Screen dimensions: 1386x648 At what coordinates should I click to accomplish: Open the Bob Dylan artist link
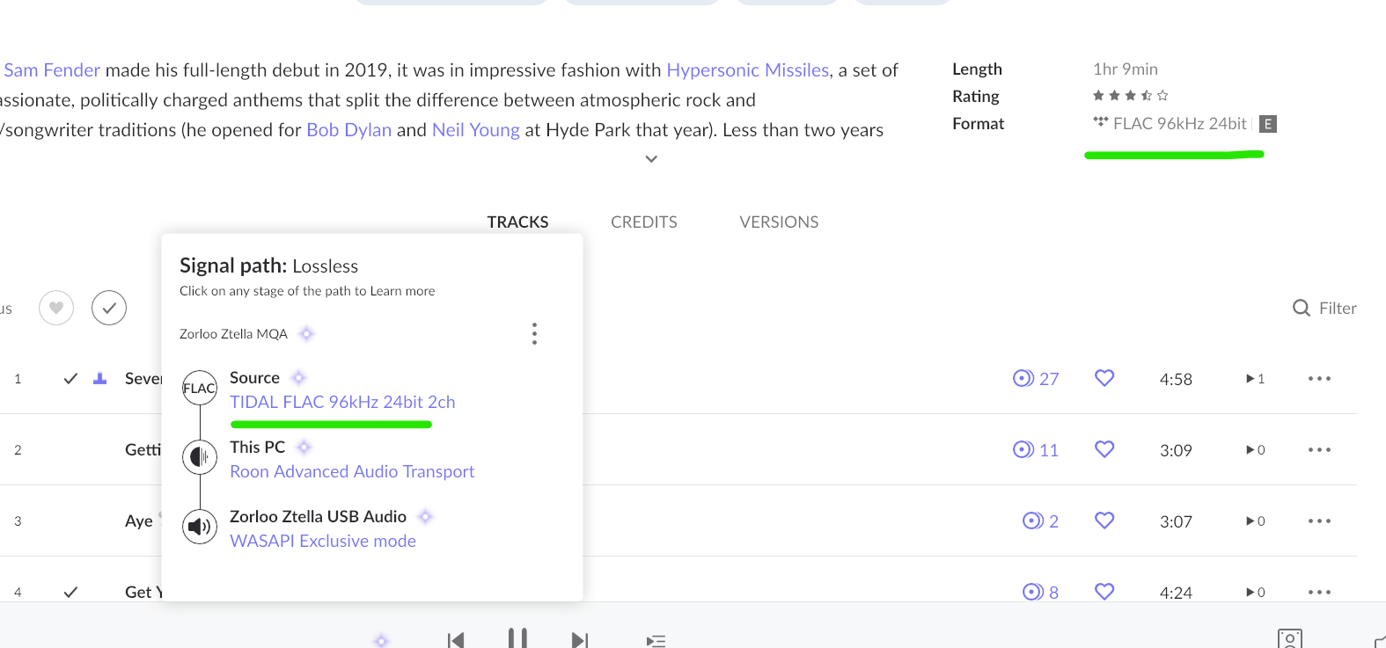pyautogui.click(x=348, y=130)
